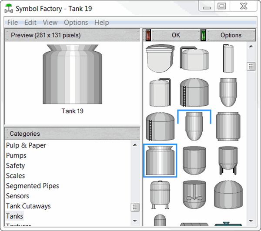Screen dimensions: 261x231
Task: Click the Options button above symbol grid
Action: (x=231, y=35)
